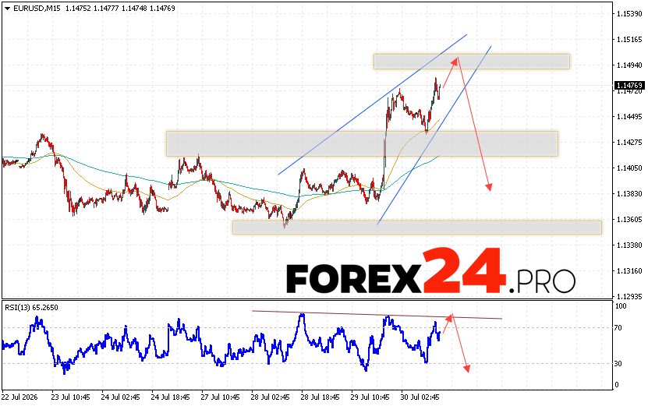Select the 23 Jul 10:45 time label
648x406 pixels.
[x=70, y=397]
